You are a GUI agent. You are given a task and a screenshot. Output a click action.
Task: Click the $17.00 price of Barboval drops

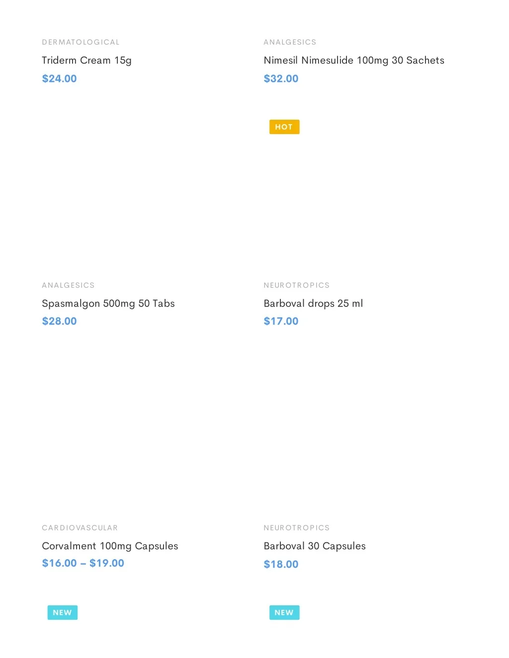click(x=281, y=321)
